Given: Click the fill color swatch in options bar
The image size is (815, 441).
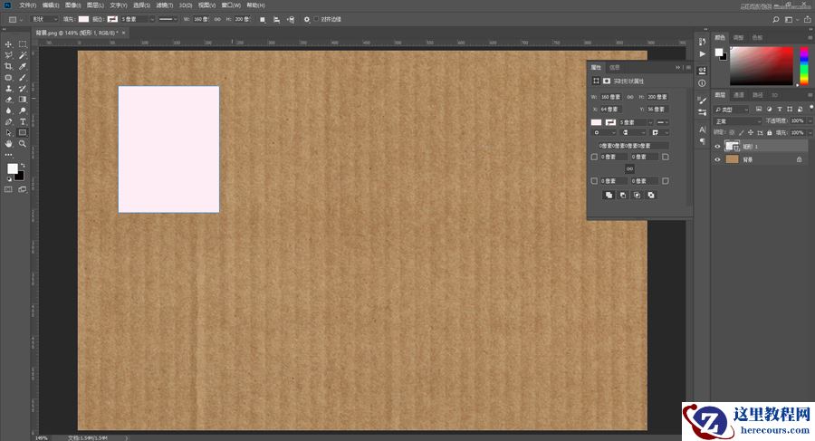Looking at the screenshot, I should click(83, 18).
